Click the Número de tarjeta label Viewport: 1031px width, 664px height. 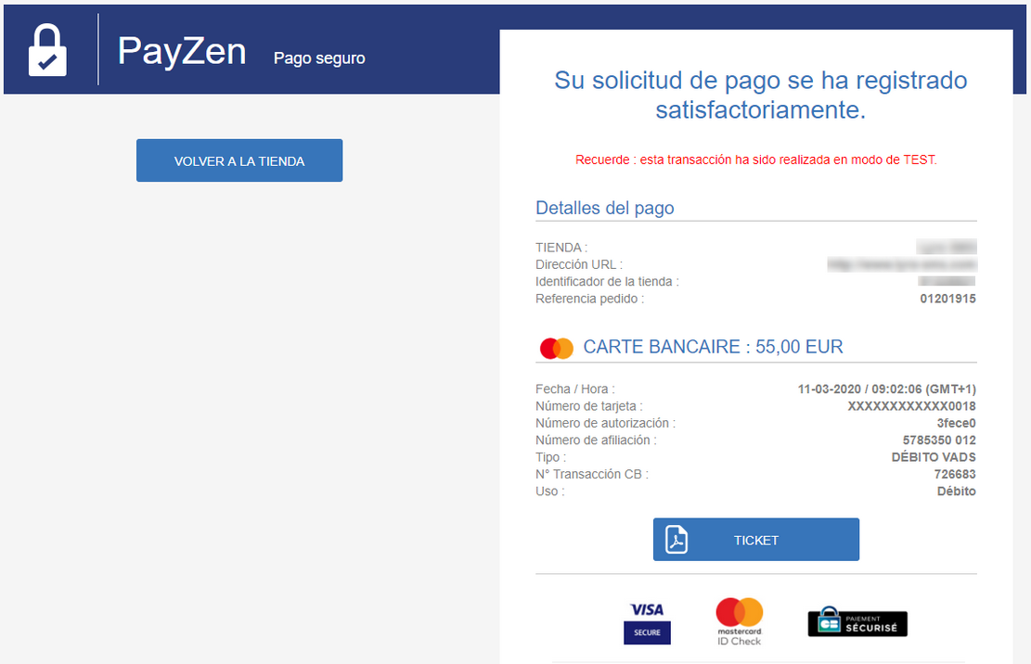pos(589,406)
